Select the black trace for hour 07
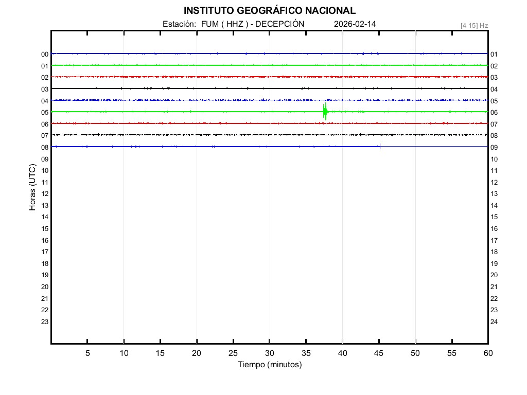The height and width of the screenshot is (395, 527). (206, 135)
